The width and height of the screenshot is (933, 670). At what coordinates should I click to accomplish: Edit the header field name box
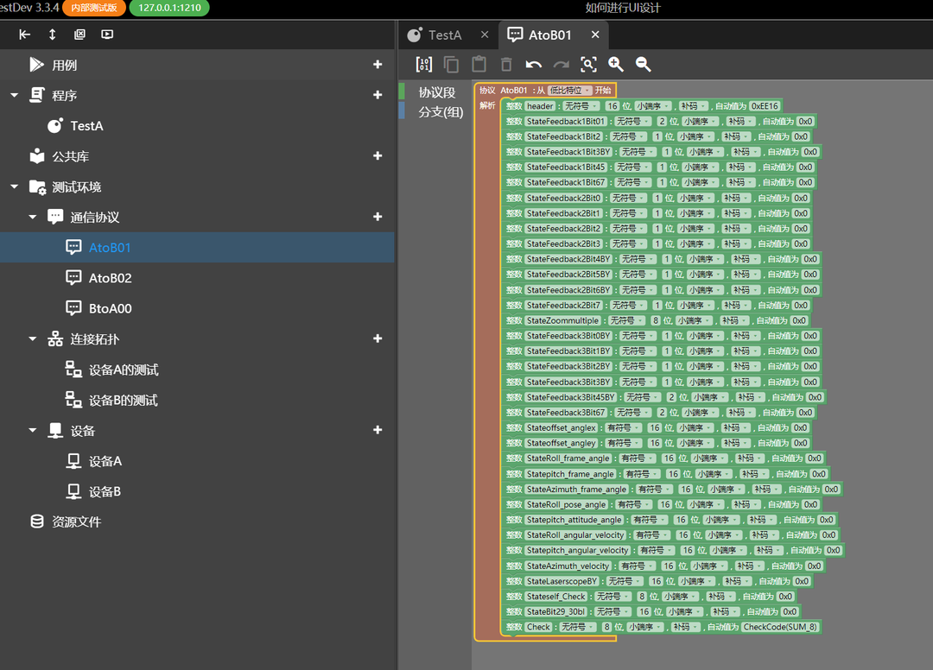click(x=540, y=106)
